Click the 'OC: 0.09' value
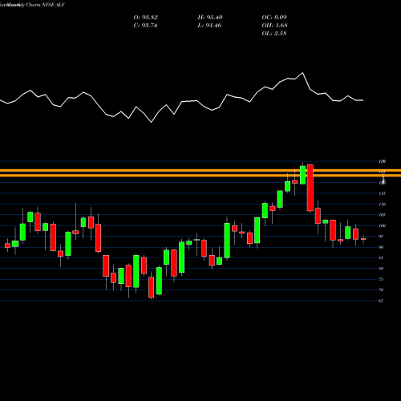Viewport: 401px width, 401px height. (x=274, y=18)
